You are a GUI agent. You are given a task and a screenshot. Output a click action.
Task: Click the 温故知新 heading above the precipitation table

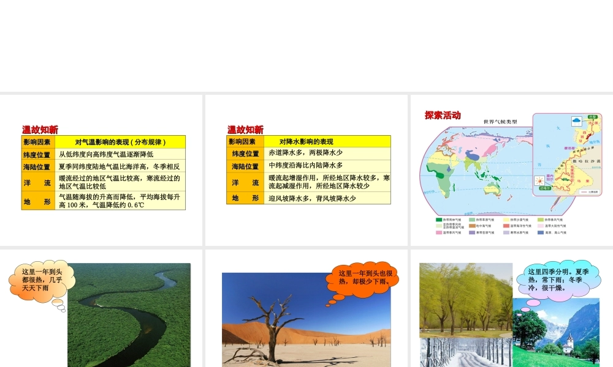pyautogui.click(x=245, y=130)
